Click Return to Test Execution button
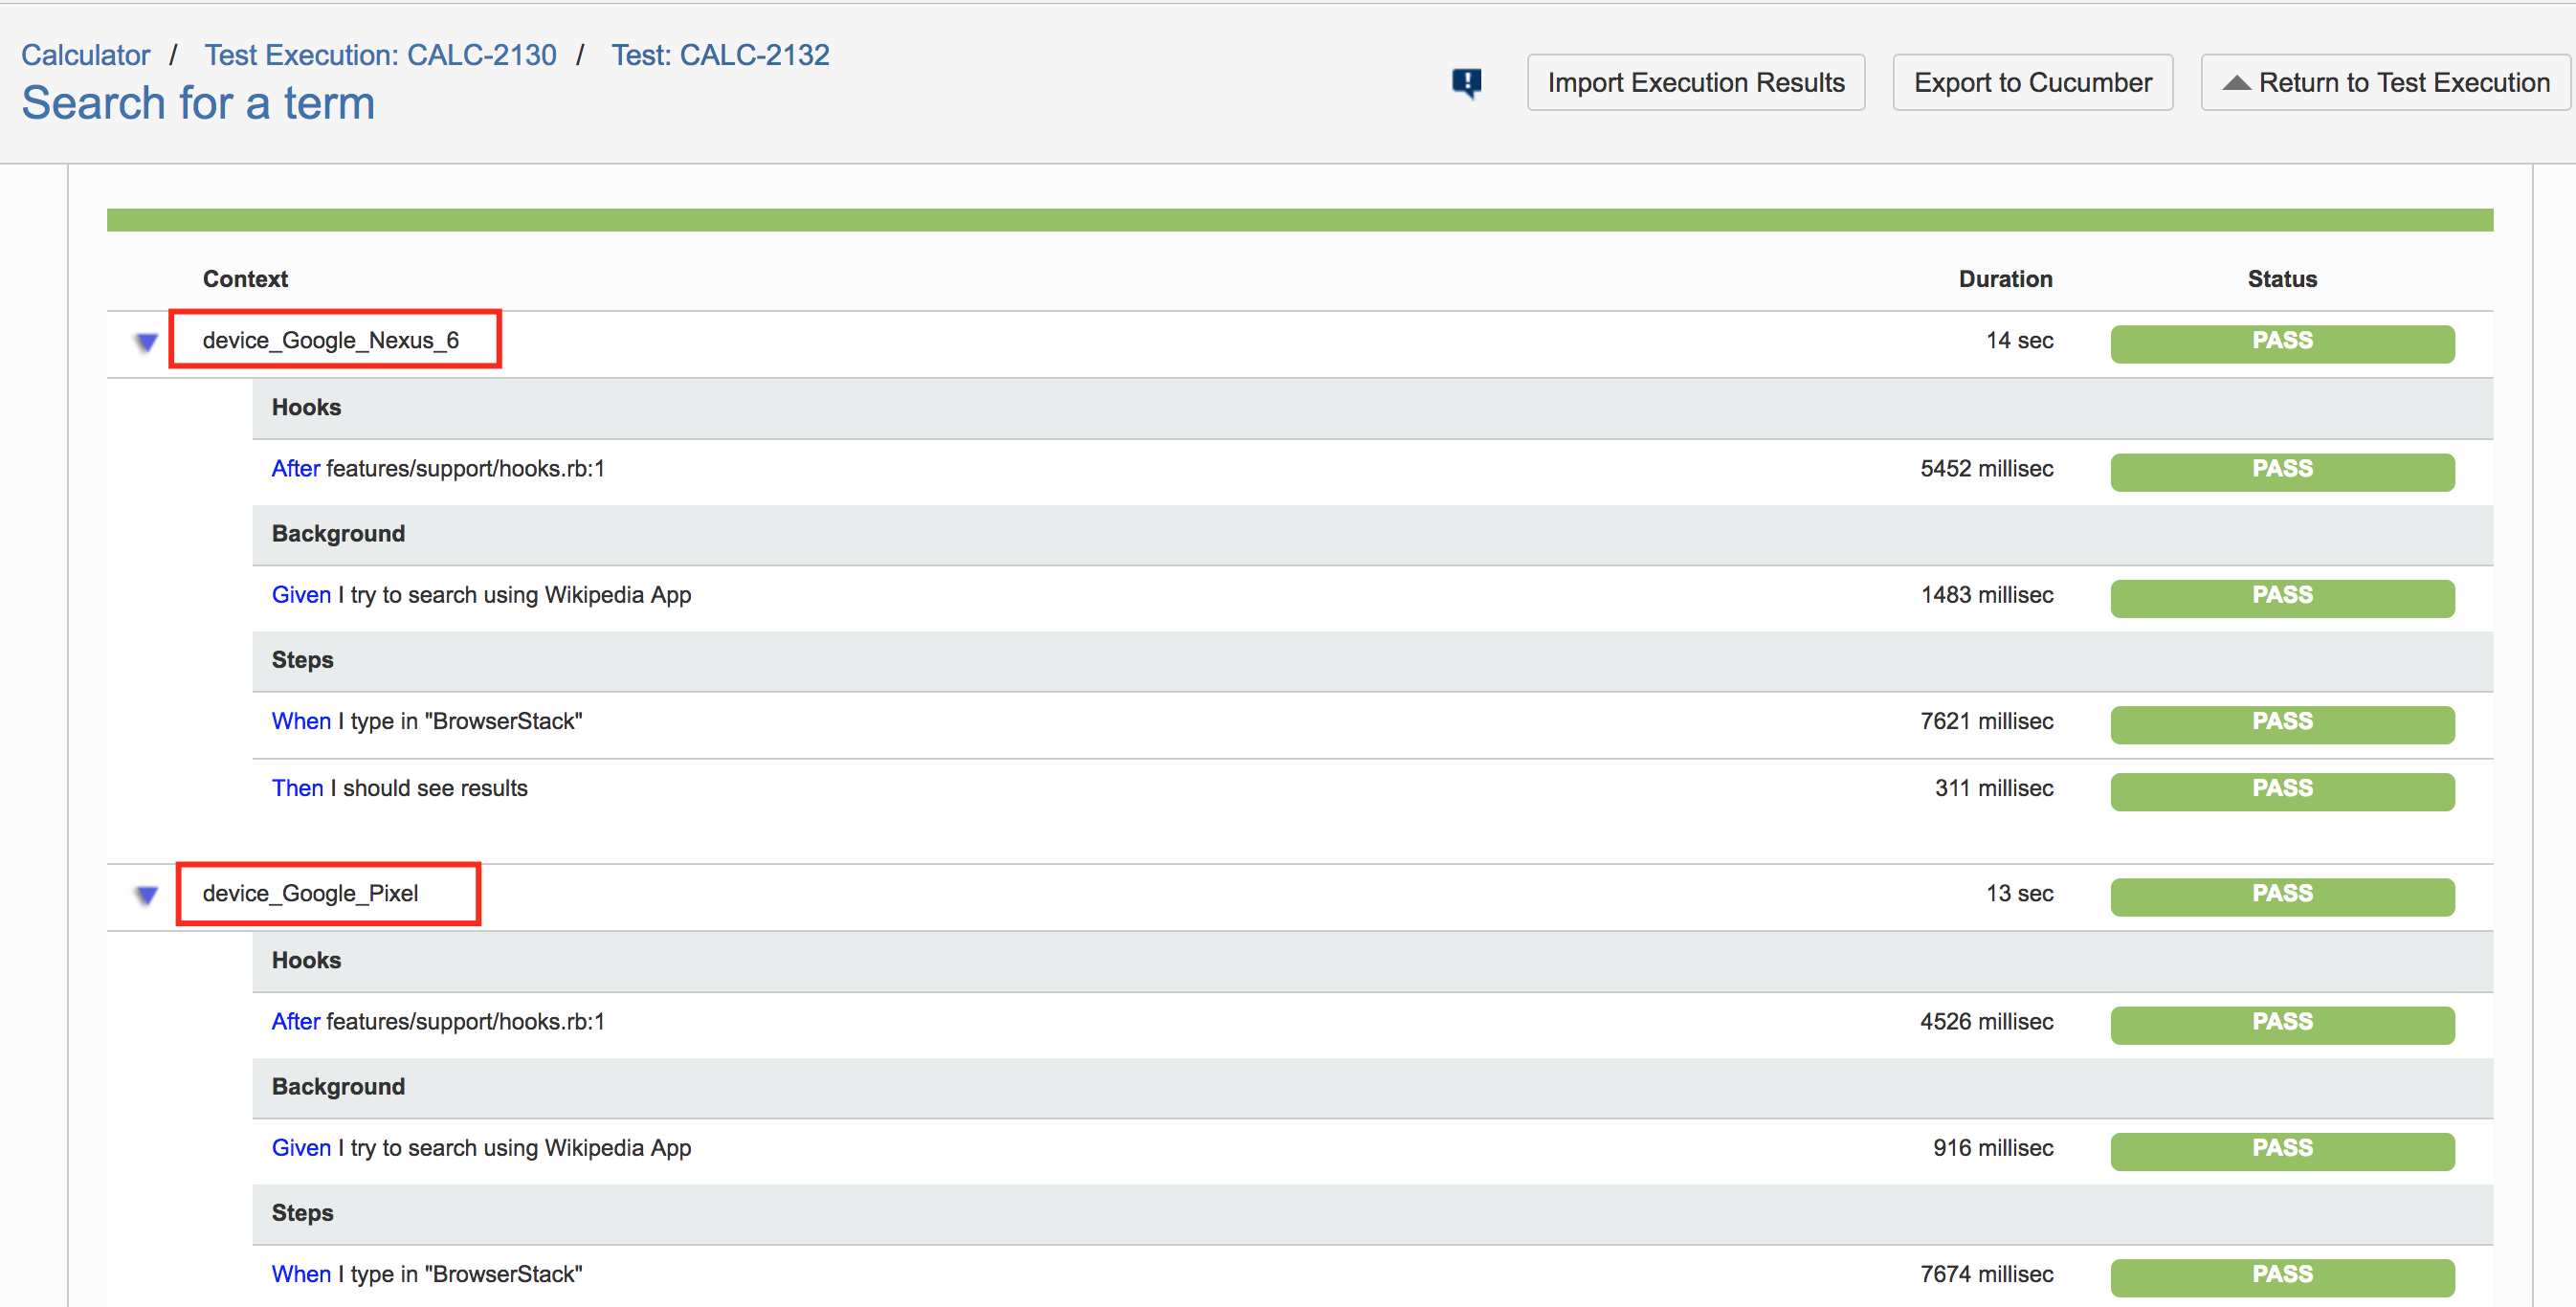 point(2385,82)
